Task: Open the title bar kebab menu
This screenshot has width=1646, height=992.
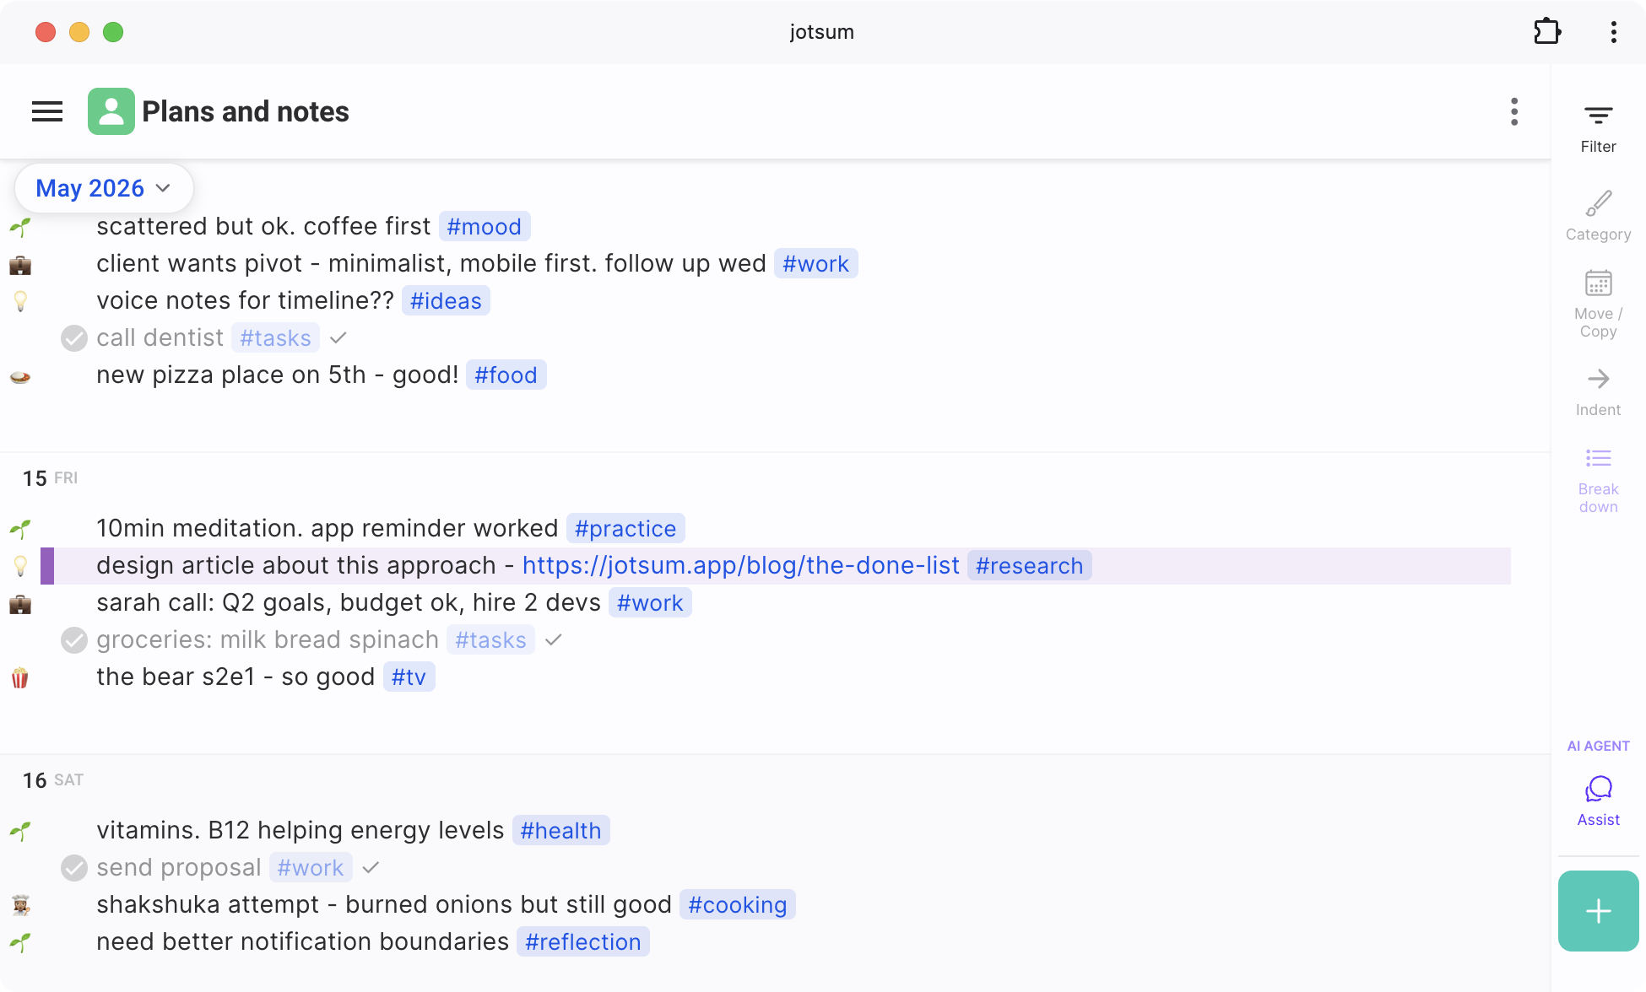Action: (x=1614, y=32)
